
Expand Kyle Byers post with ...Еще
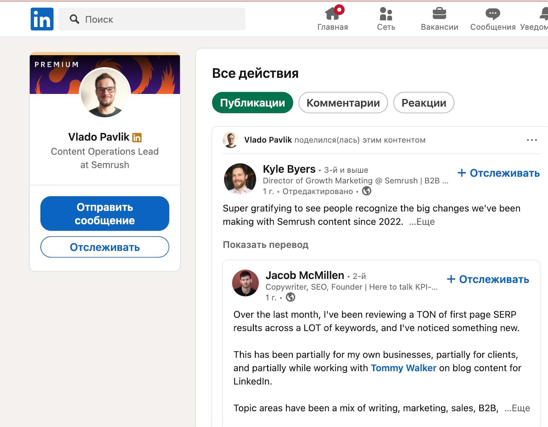tap(422, 222)
